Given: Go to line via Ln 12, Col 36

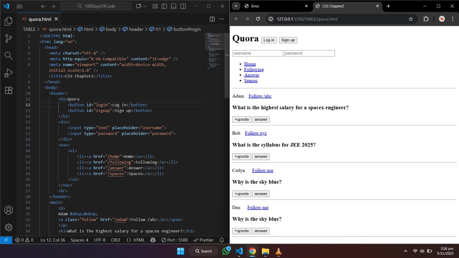Looking at the screenshot, I should point(53,240).
